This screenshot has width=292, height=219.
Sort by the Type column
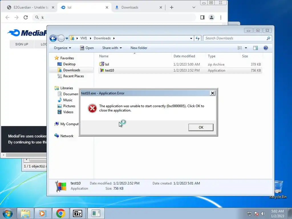pyautogui.click(x=223, y=56)
